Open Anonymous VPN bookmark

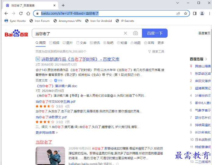67,21
